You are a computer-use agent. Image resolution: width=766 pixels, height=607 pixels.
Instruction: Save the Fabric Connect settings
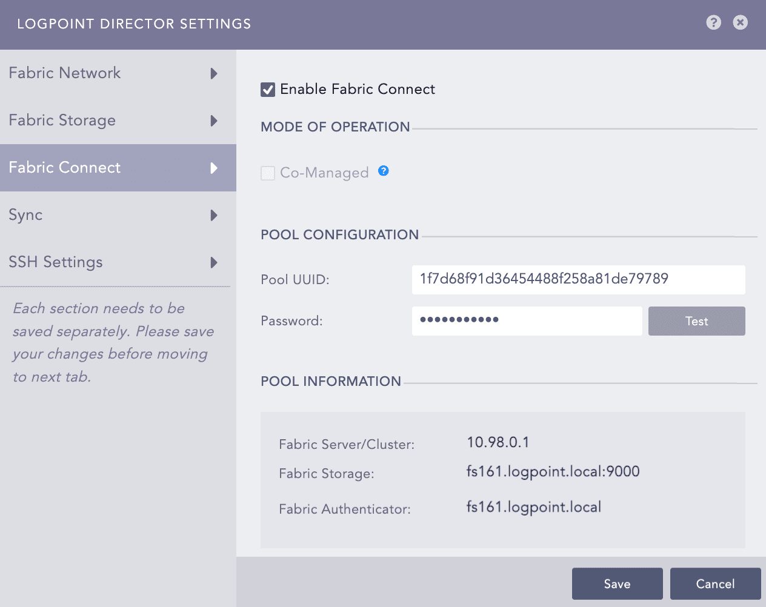(617, 583)
